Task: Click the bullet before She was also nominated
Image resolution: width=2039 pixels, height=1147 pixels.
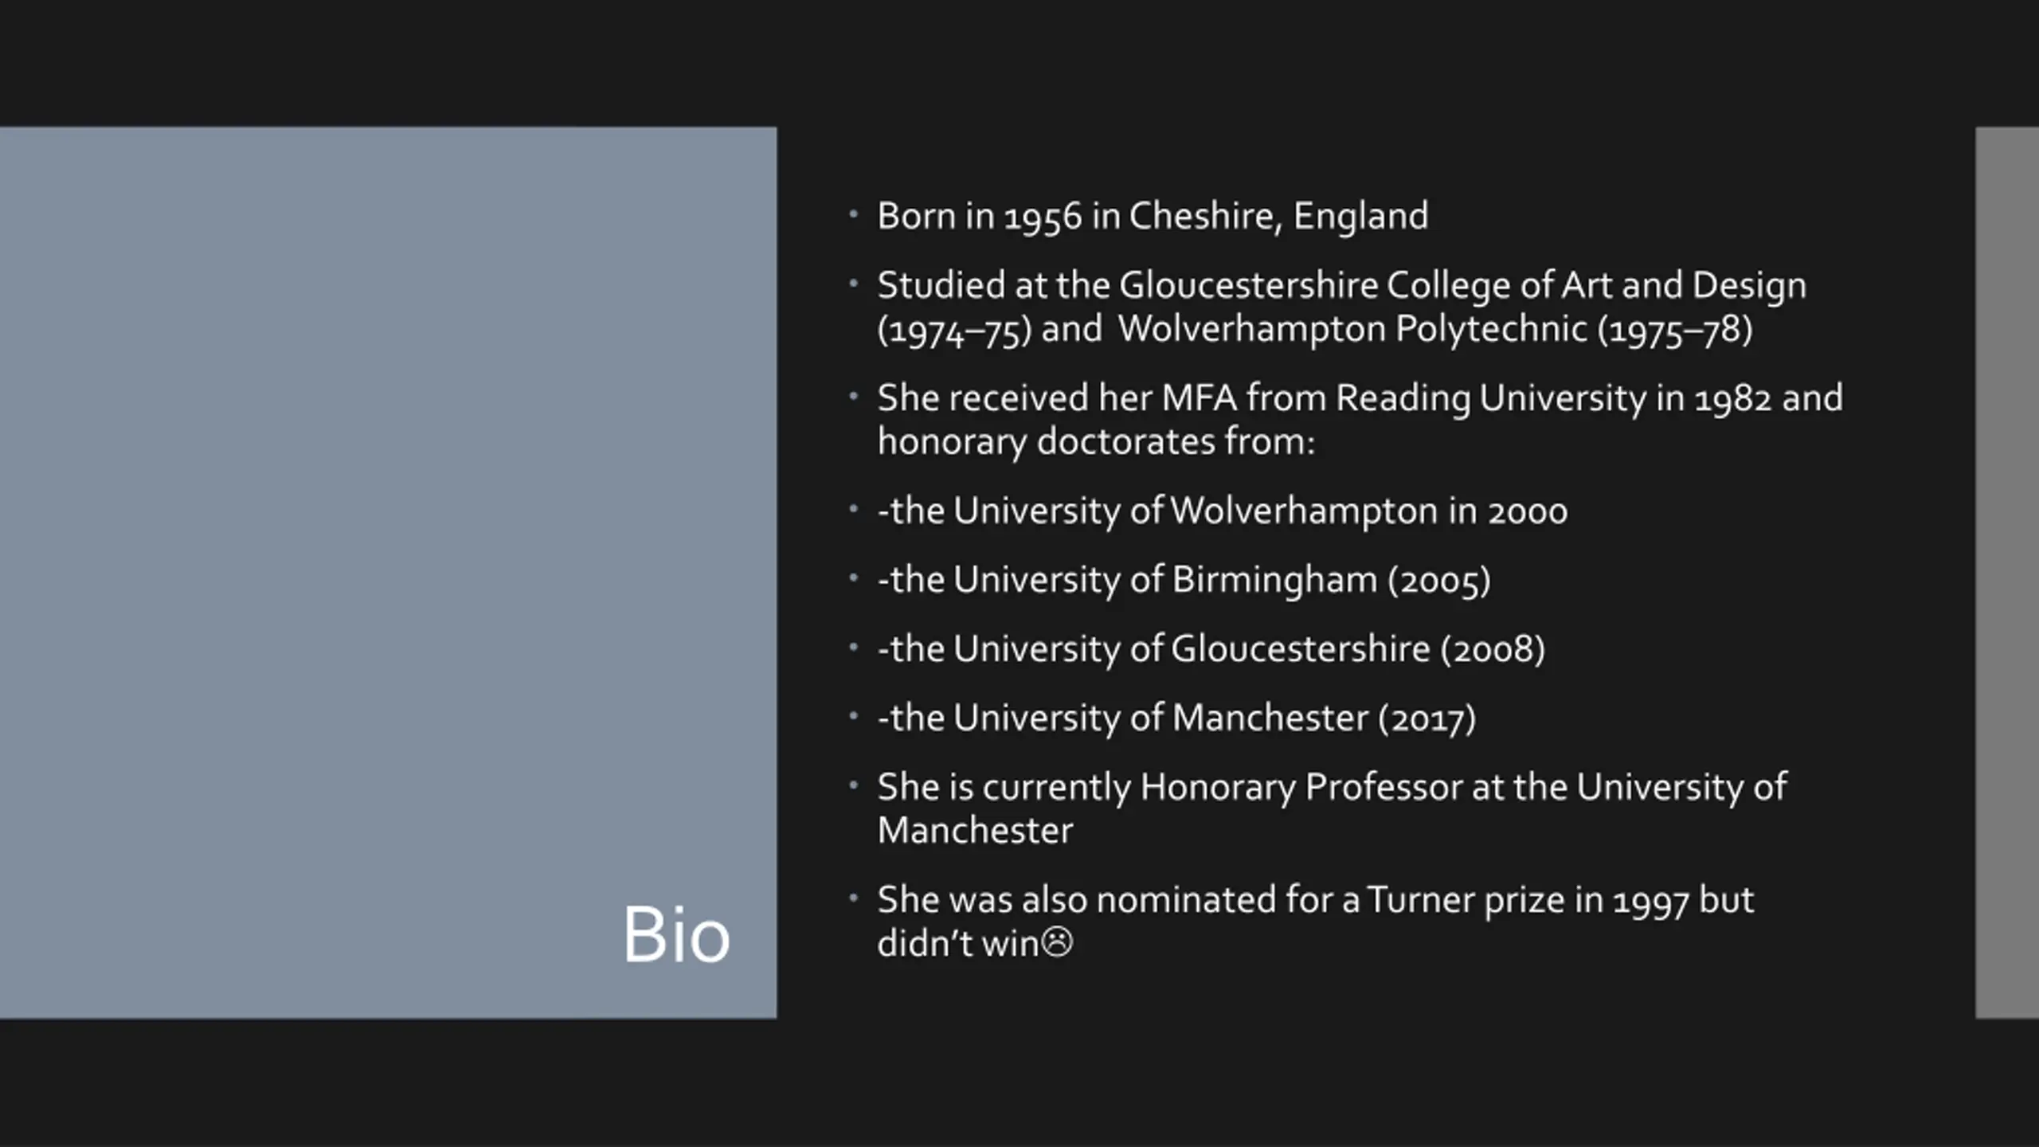Action: point(853,898)
